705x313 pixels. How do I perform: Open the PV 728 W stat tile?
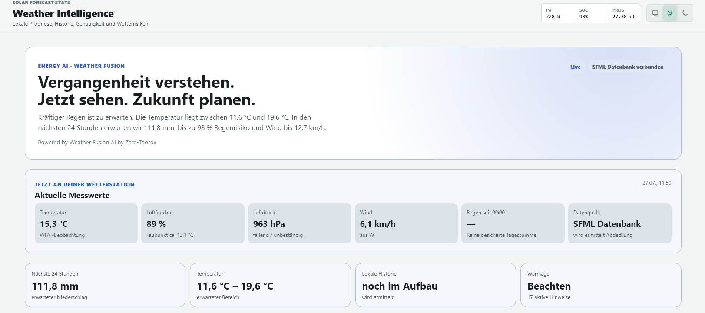coord(558,13)
